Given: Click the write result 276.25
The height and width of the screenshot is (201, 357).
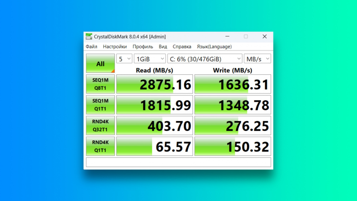Looking at the screenshot, I should tap(233, 125).
